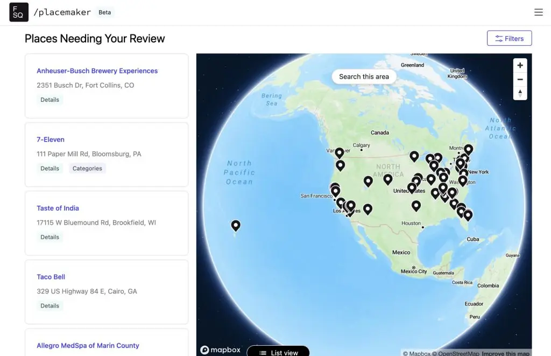The height and width of the screenshot is (356, 551).
Task: Click address 17115 W Bluemound Rd, Brookfield, WI
Action: [96, 222]
